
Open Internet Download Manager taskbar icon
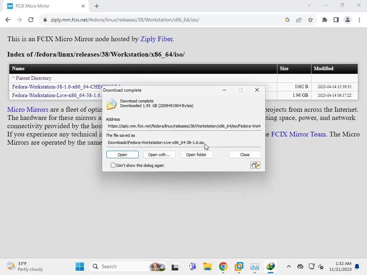click(x=270, y=266)
